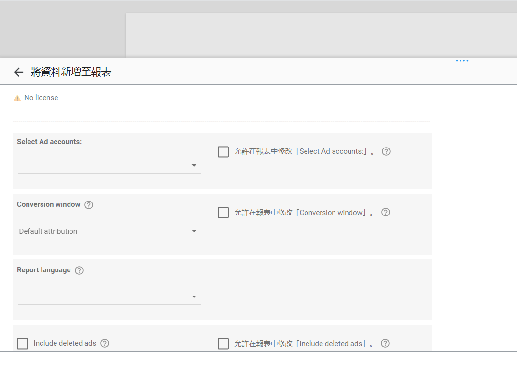This screenshot has height=390, width=517.
Task: Click the blue dots handle above the panel
Action: pyautogui.click(x=462, y=61)
